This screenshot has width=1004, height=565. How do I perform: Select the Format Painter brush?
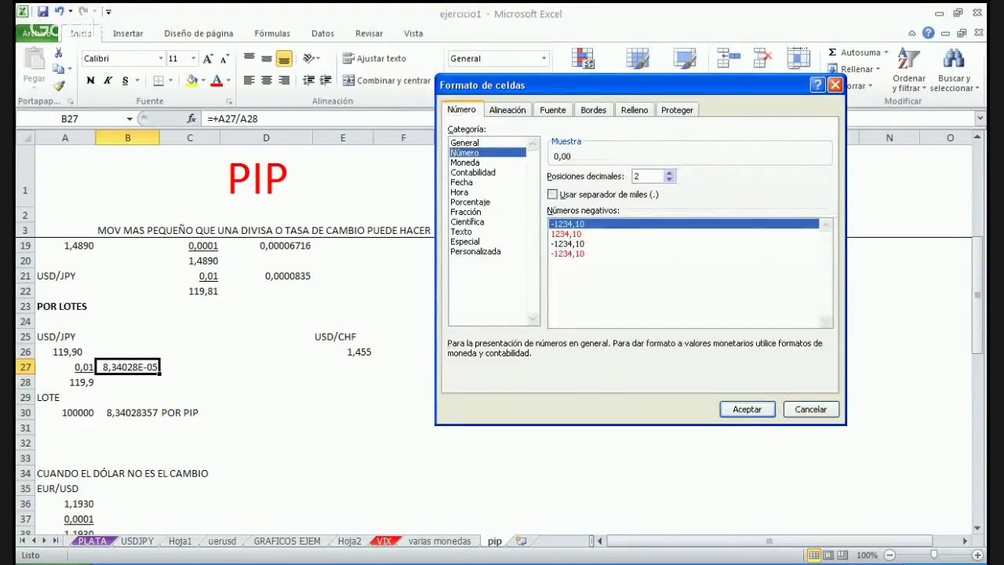point(58,85)
